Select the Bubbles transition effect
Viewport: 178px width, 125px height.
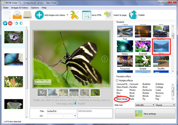tap(147, 84)
